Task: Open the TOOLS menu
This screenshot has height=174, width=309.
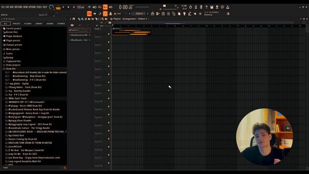Action: click(x=40, y=7)
